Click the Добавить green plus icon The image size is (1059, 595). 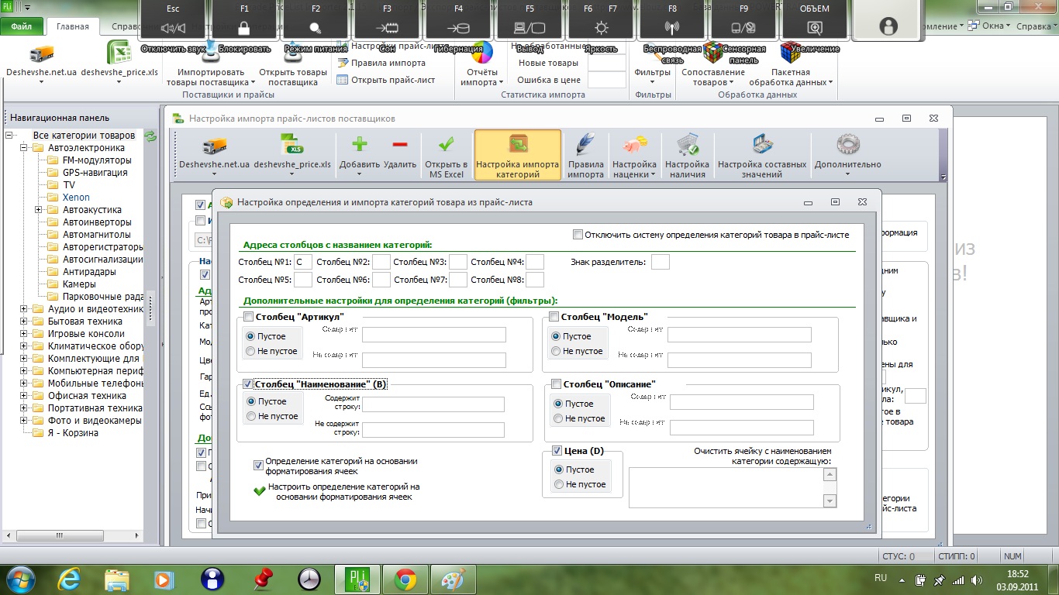(x=360, y=144)
